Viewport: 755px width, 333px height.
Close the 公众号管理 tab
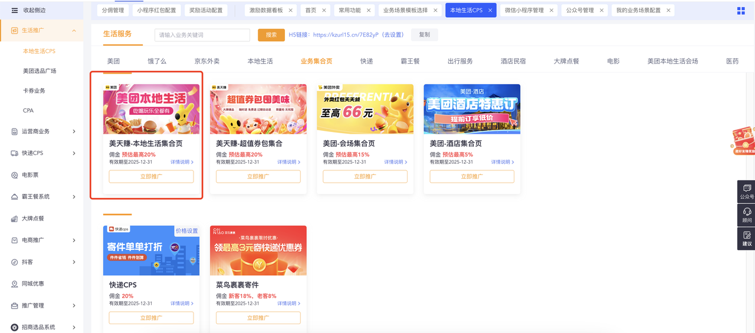point(602,11)
